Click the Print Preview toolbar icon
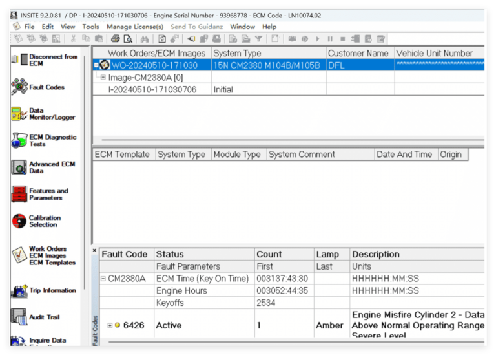The image size is (496, 355). click(128, 39)
